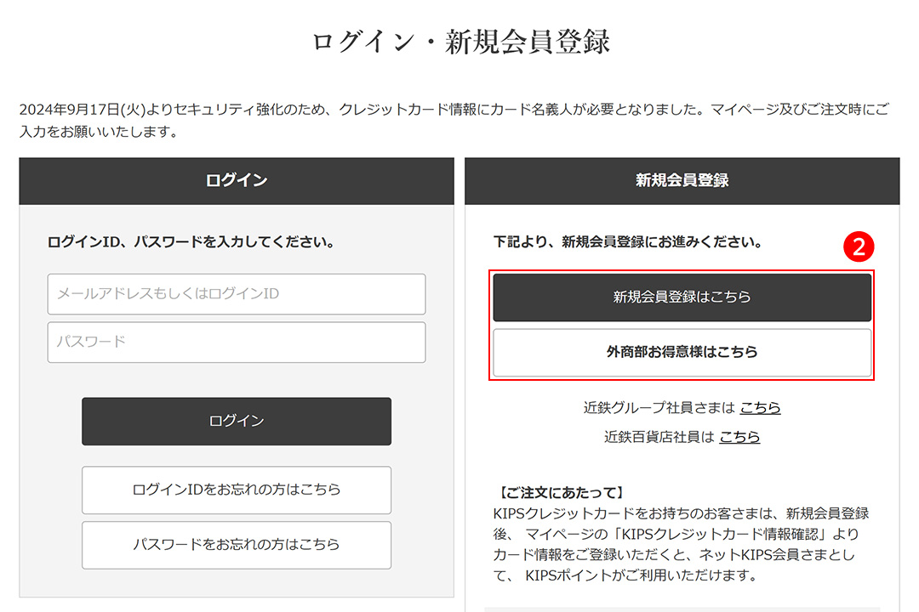Click the 下記より、新規会員登録にお進みください text
This screenshot has width=919, height=612.
tap(628, 242)
